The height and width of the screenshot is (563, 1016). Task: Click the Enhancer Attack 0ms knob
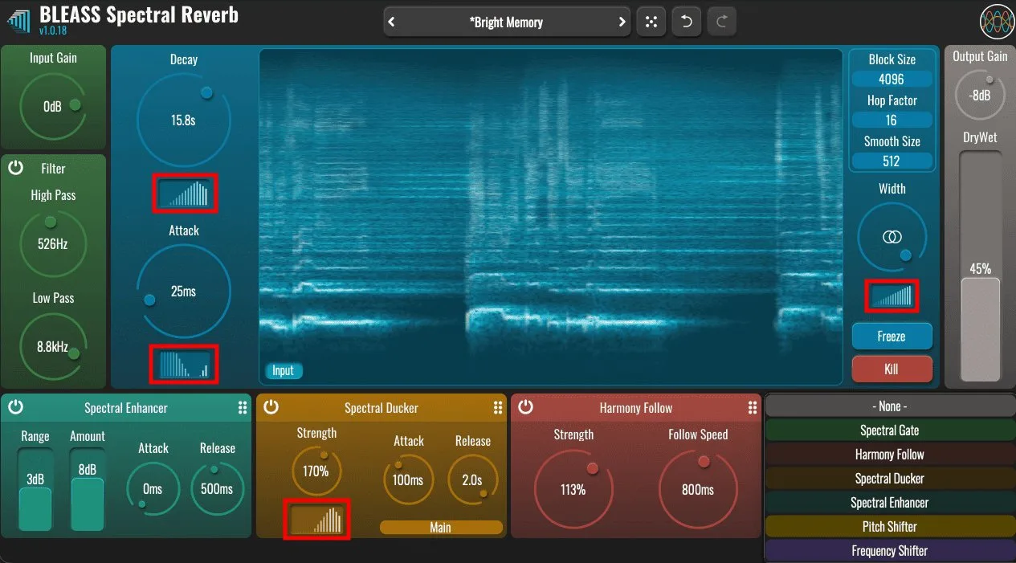[x=153, y=489]
